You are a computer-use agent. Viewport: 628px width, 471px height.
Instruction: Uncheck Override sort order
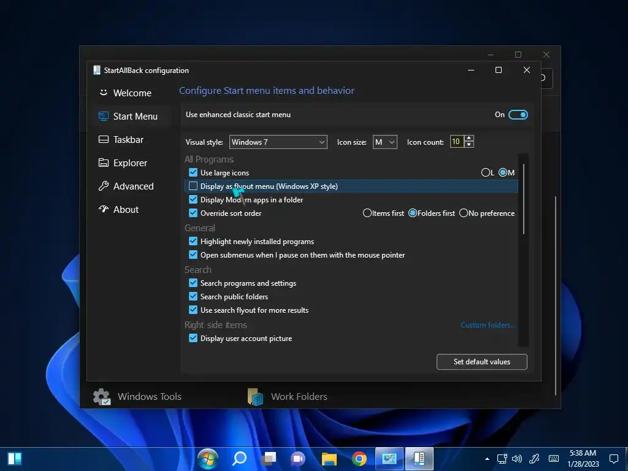[x=193, y=213]
